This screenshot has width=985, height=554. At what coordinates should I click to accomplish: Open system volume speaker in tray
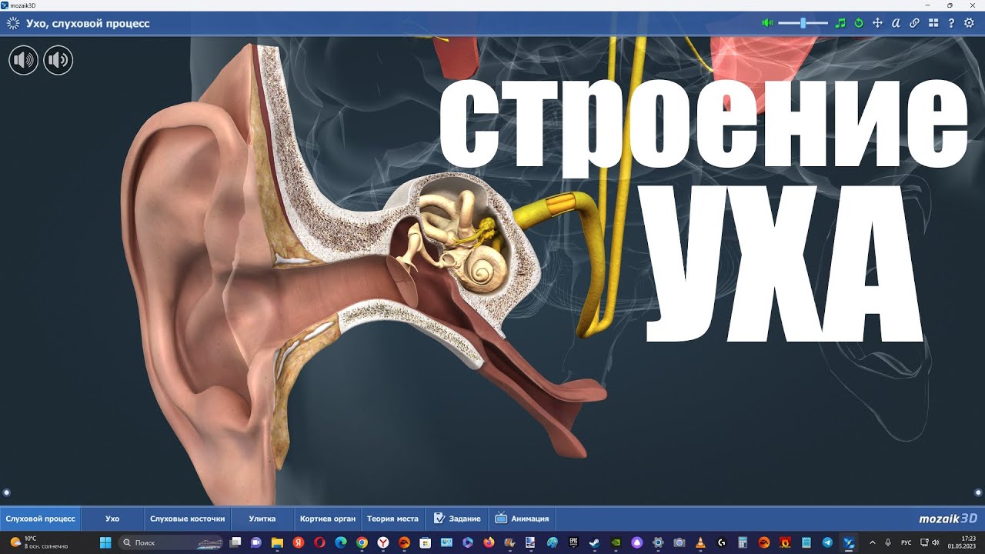(935, 542)
